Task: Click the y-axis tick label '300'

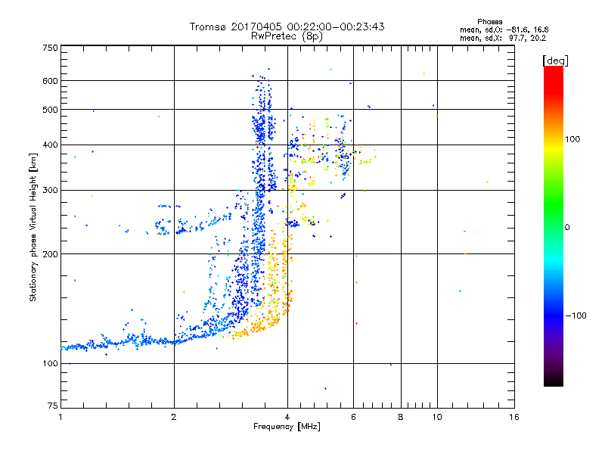Action: [50, 191]
